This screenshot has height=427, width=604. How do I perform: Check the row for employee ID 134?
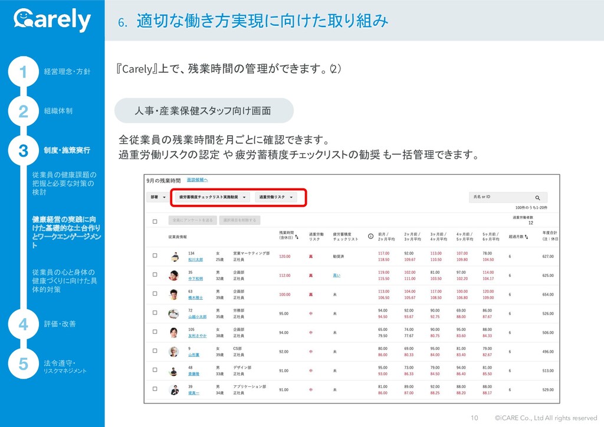[x=155, y=256]
